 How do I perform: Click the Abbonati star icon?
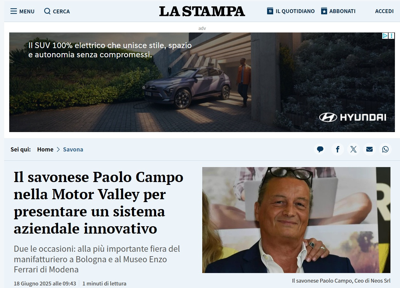pos(324,11)
